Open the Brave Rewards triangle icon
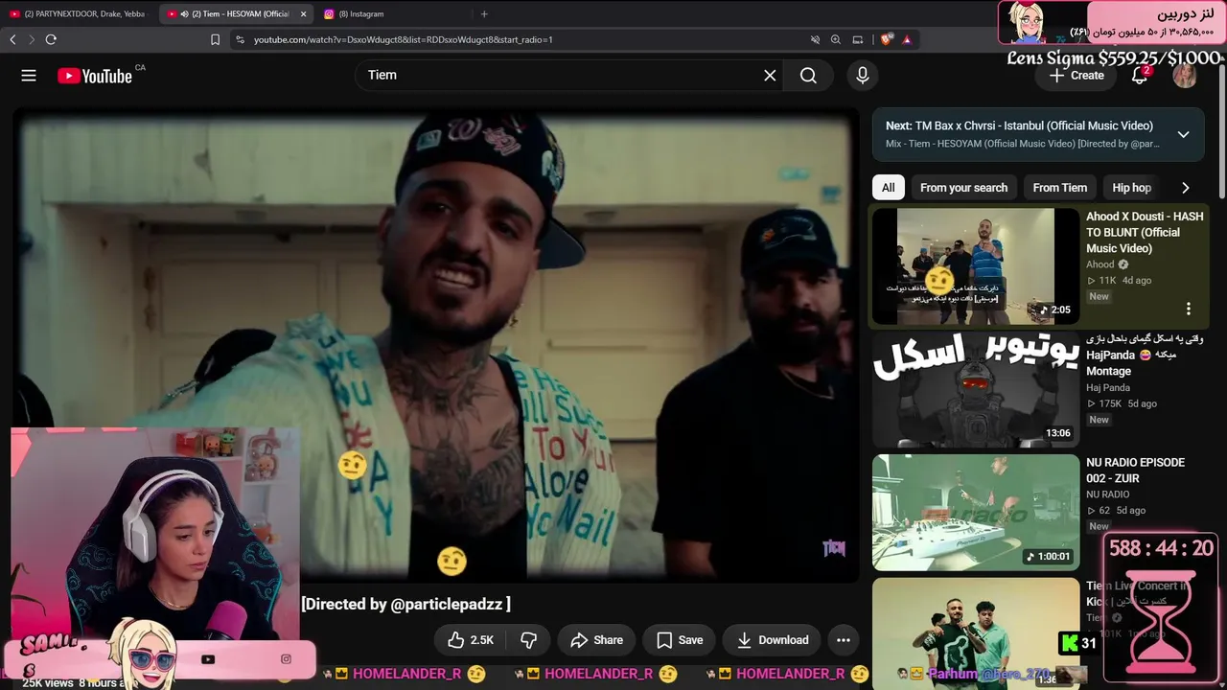1227x690 pixels. (x=907, y=39)
